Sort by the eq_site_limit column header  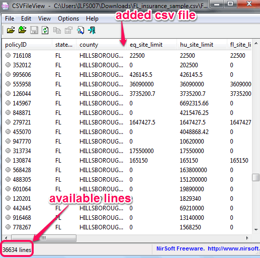(x=151, y=45)
